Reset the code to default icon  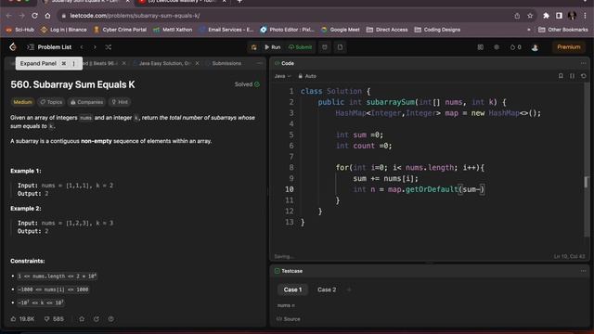584,76
